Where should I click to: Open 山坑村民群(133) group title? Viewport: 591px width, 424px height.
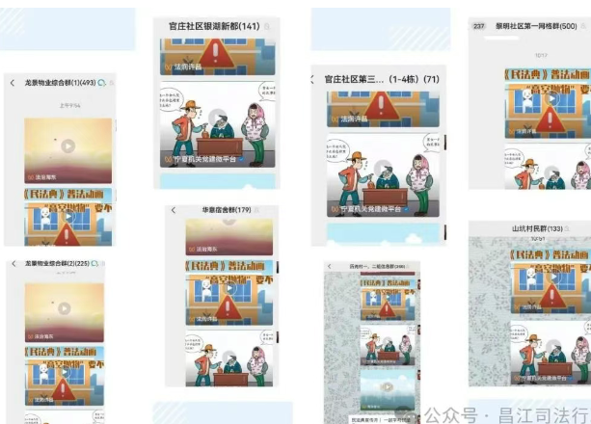click(x=537, y=228)
